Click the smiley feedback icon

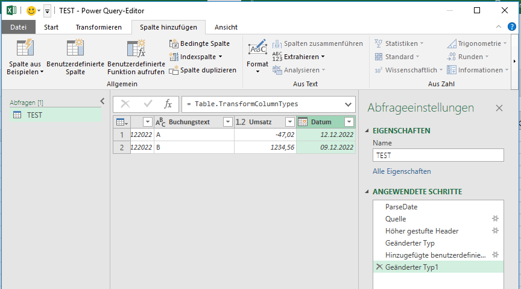tap(31, 11)
